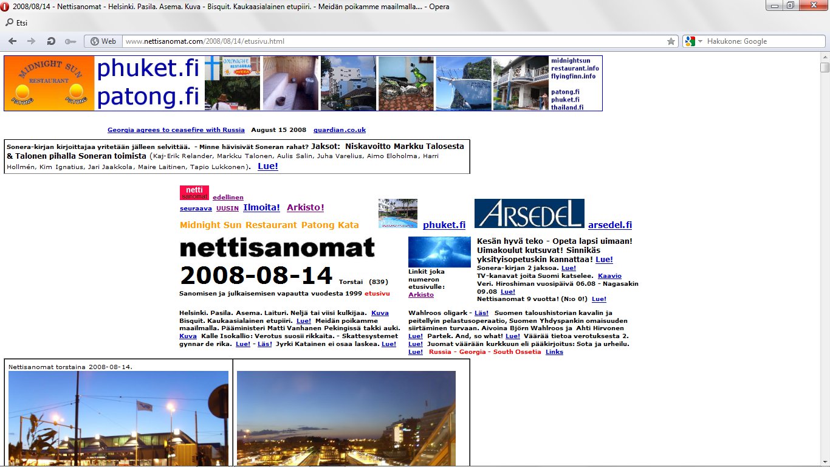Click the guardian.co.uk link
The image size is (830, 467).
339,130
